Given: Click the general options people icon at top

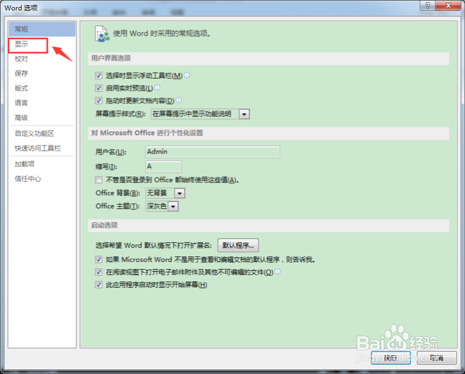Looking at the screenshot, I should click(102, 33).
